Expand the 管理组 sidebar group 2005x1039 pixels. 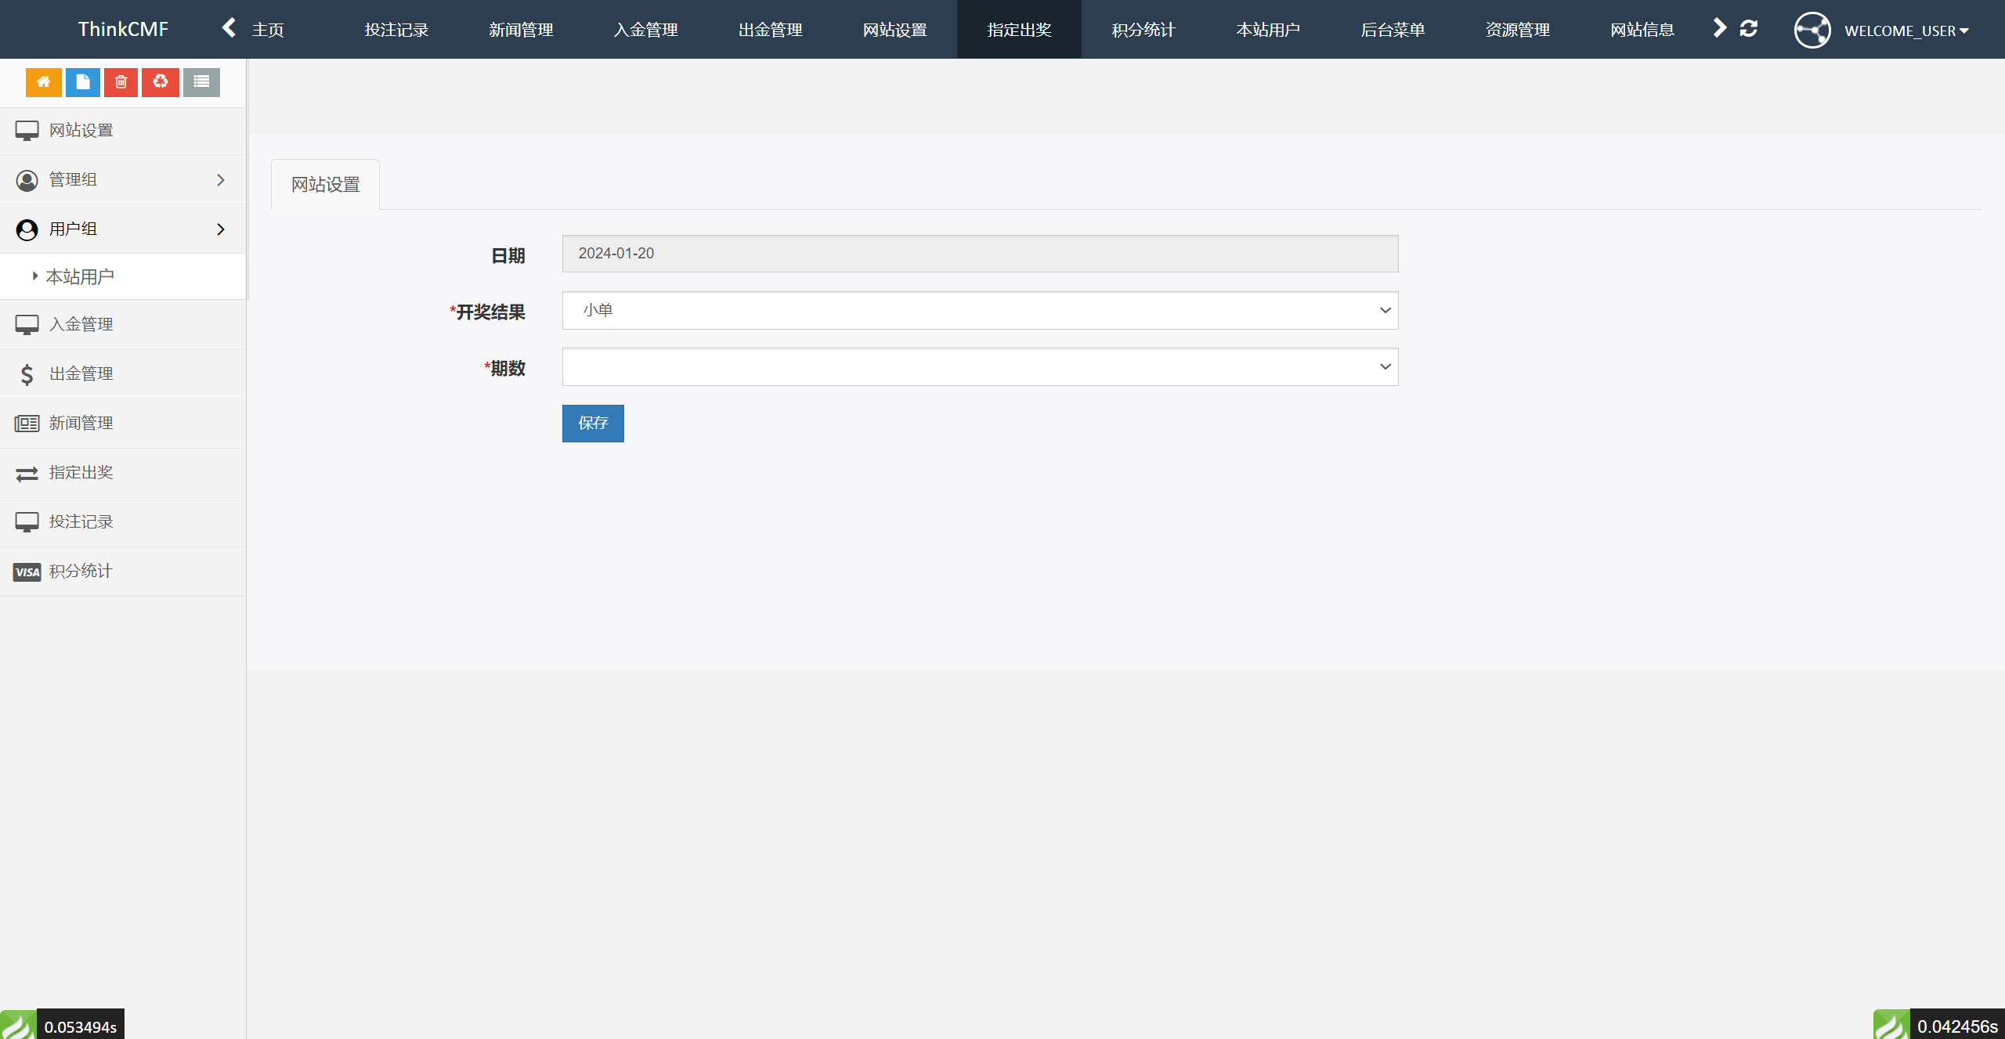point(123,180)
